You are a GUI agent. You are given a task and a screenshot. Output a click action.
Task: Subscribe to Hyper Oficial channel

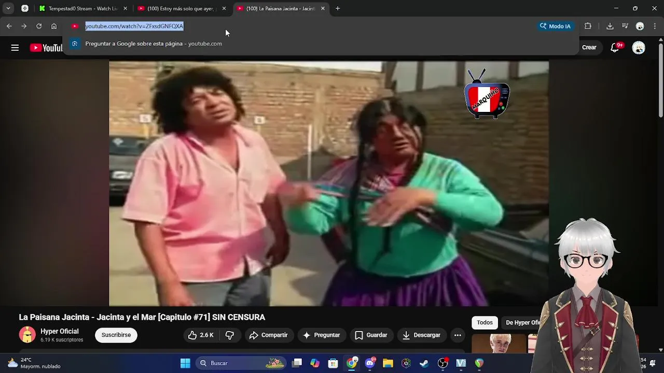[116, 335]
